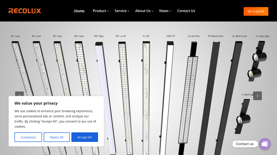Select the 25° L or R label
This screenshot has height=155, width=277.
[x=120, y=36]
